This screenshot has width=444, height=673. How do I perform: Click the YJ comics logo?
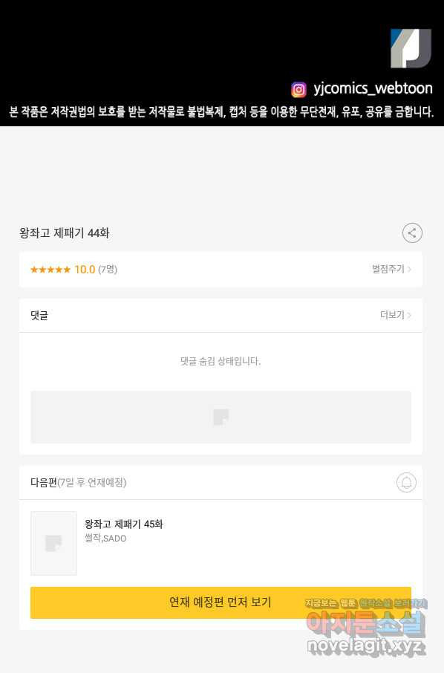tap(411, 48)
